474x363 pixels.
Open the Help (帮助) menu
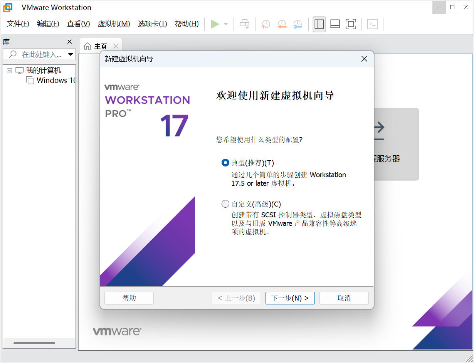tap(187, 24)
